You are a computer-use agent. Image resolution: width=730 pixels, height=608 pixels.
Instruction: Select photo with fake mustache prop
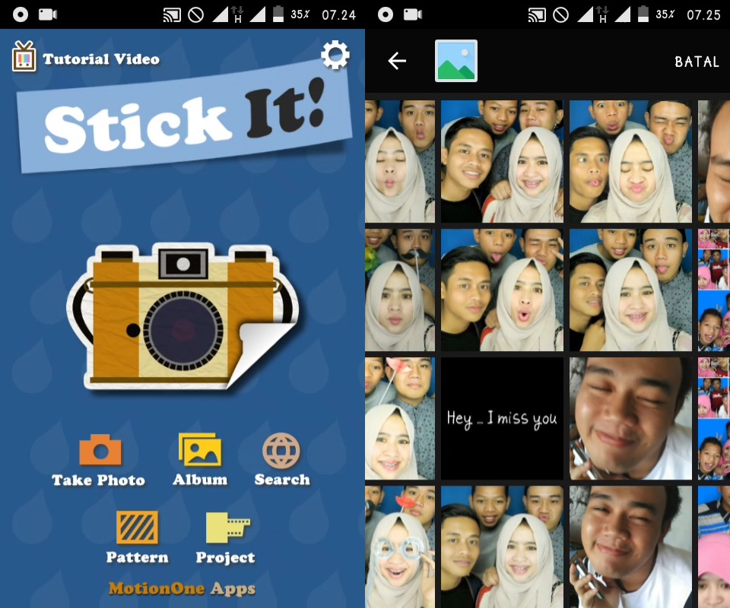[400, 290]
